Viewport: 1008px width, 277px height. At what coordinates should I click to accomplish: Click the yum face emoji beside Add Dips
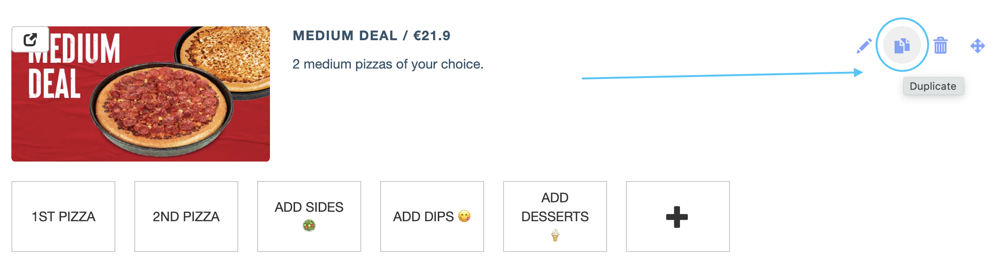click(464, 216)
